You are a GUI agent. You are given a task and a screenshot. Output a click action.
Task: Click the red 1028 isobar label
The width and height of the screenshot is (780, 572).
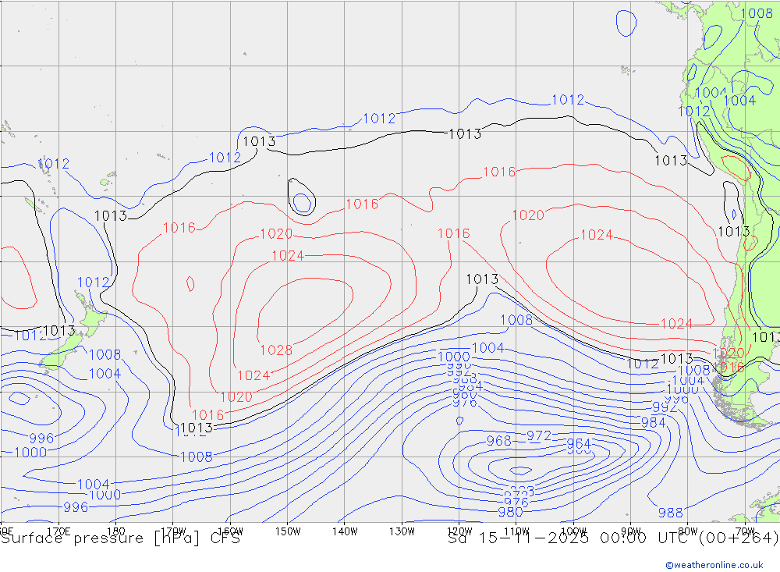click(276, 350)
